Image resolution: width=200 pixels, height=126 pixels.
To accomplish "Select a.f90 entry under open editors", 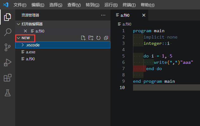I will (x=63, y=31).
